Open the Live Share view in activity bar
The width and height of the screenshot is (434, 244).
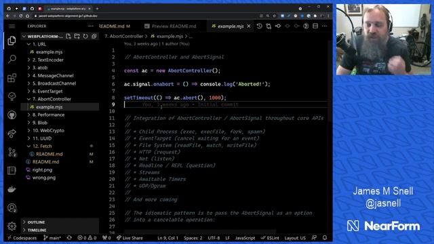[12, 134]
